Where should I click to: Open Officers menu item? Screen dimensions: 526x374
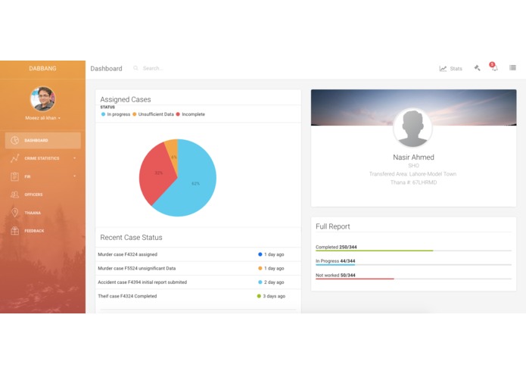pyautogui.click(x=43, y=195)
